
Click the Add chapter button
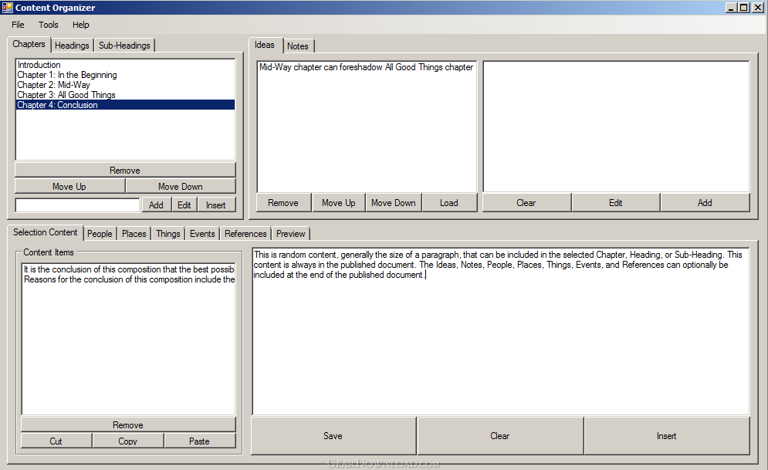[156, 205]
